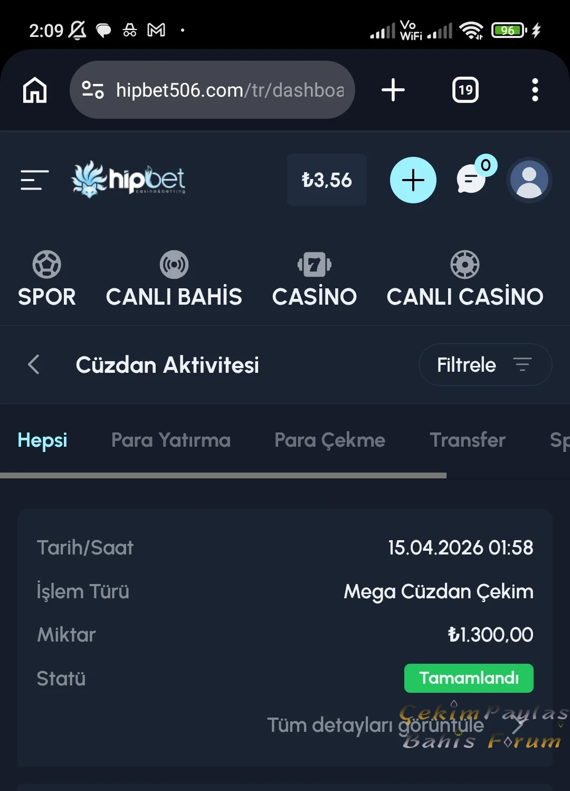This screenshot has width=570, height=791.
Task: Go to the SPOR section
Action: point(46,280)
